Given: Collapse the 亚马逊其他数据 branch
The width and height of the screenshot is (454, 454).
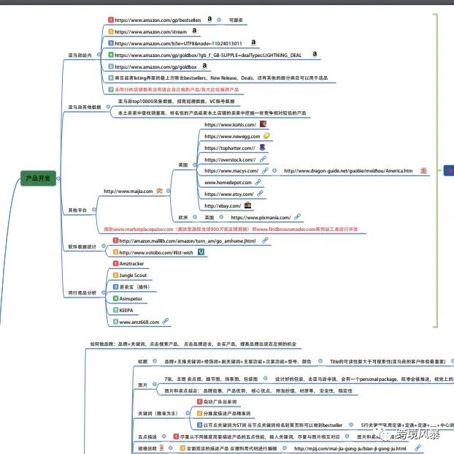Looking at the screenshot, I should [x=108, y=107].
